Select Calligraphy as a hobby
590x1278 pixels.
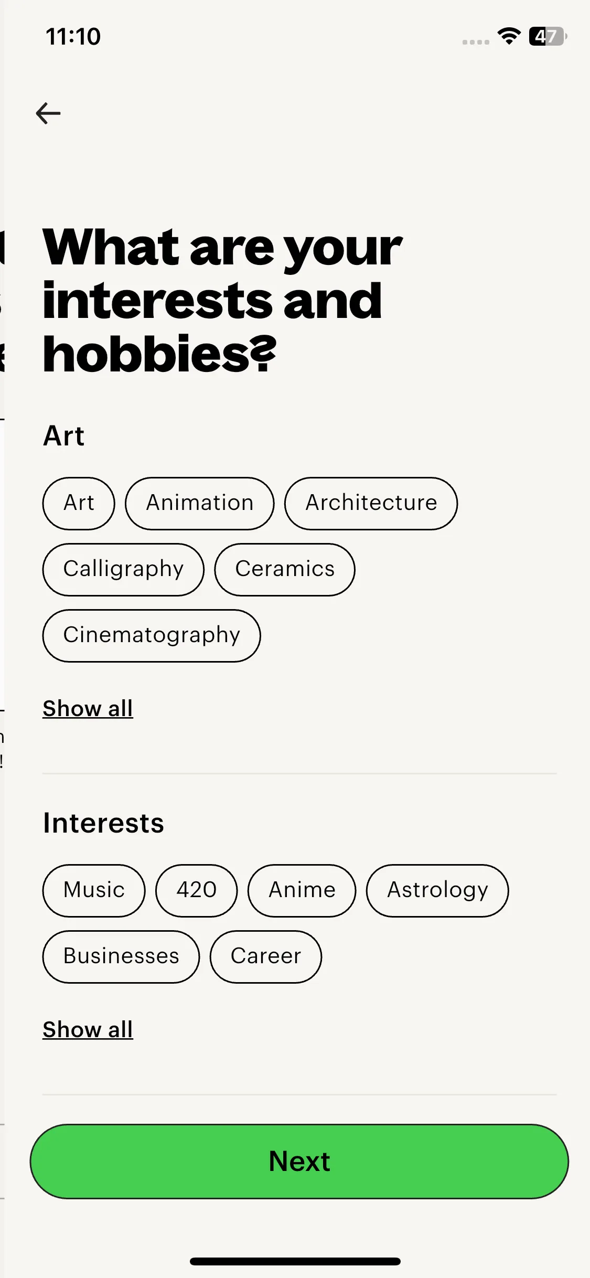[x=123, y=569]
